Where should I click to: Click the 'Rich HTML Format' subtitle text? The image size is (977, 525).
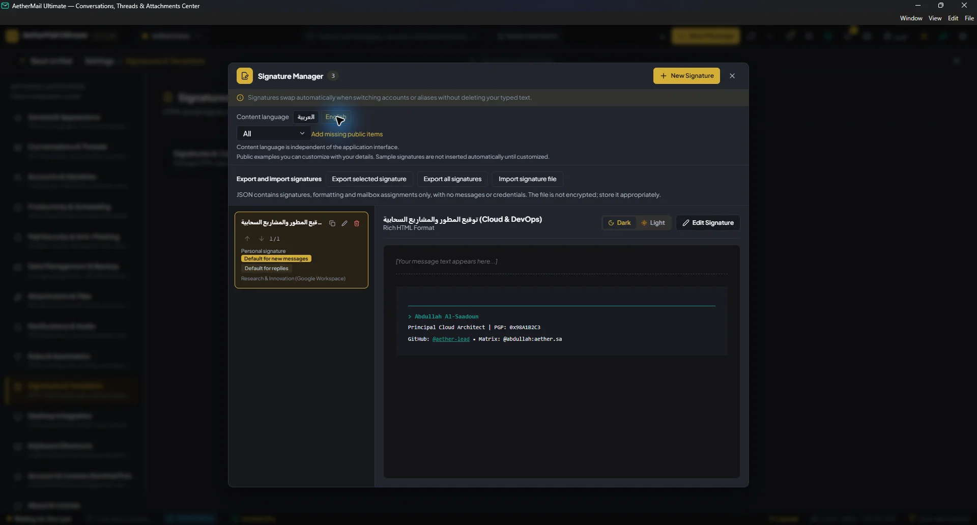[x=409, y=228]
